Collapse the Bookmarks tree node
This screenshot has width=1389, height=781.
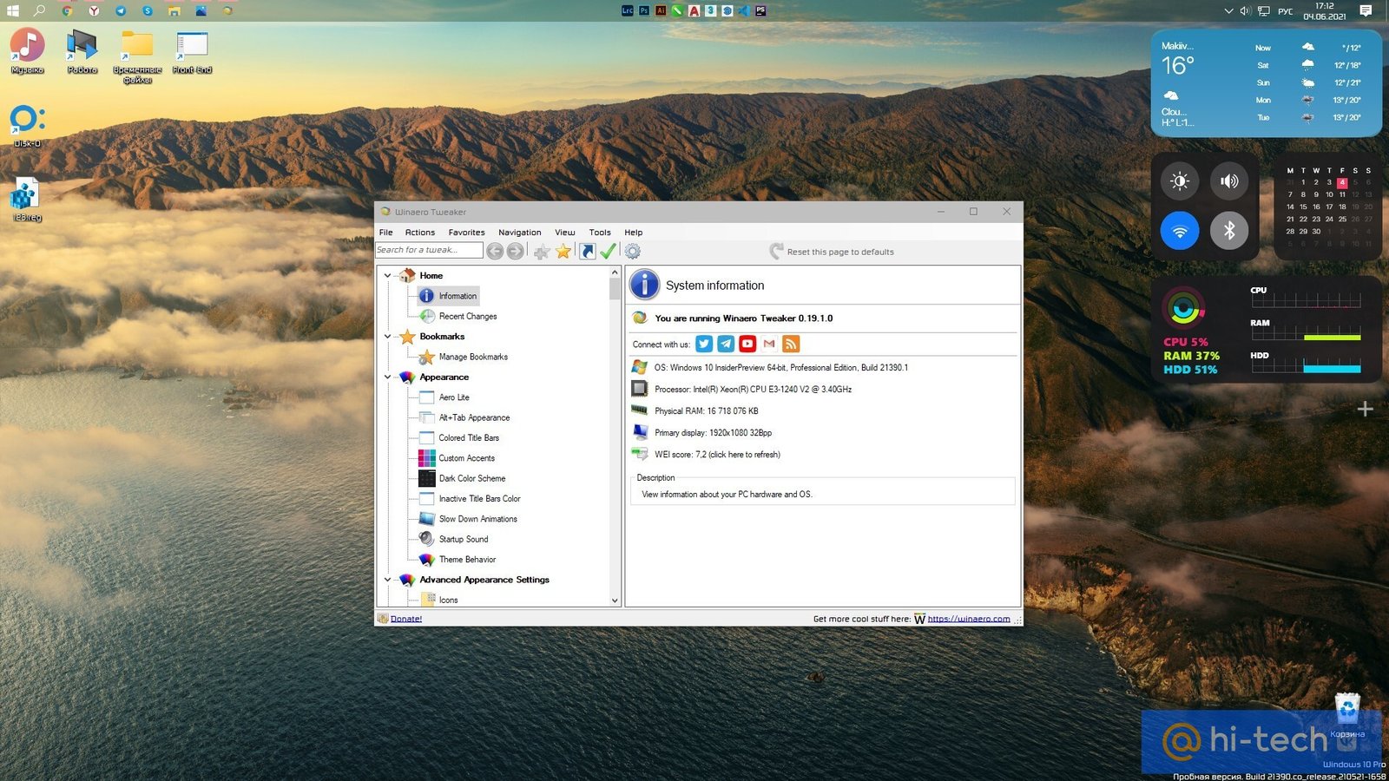(x=388, y=337)
